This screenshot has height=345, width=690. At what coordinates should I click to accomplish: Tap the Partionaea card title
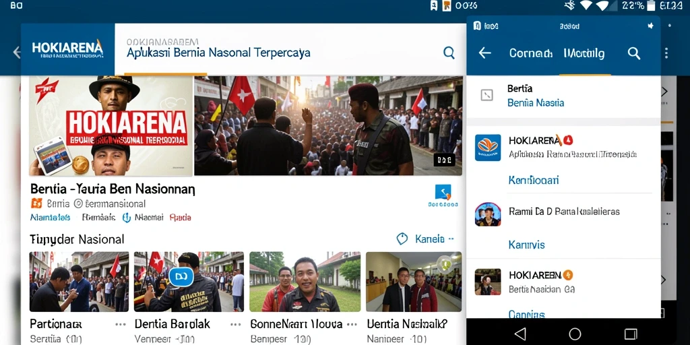56,324
